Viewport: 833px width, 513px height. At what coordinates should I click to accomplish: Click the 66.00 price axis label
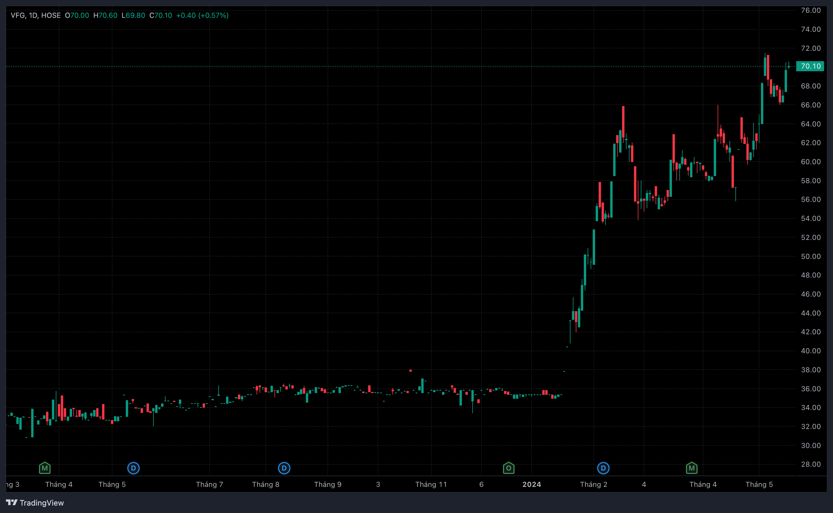tap(811, 105)
